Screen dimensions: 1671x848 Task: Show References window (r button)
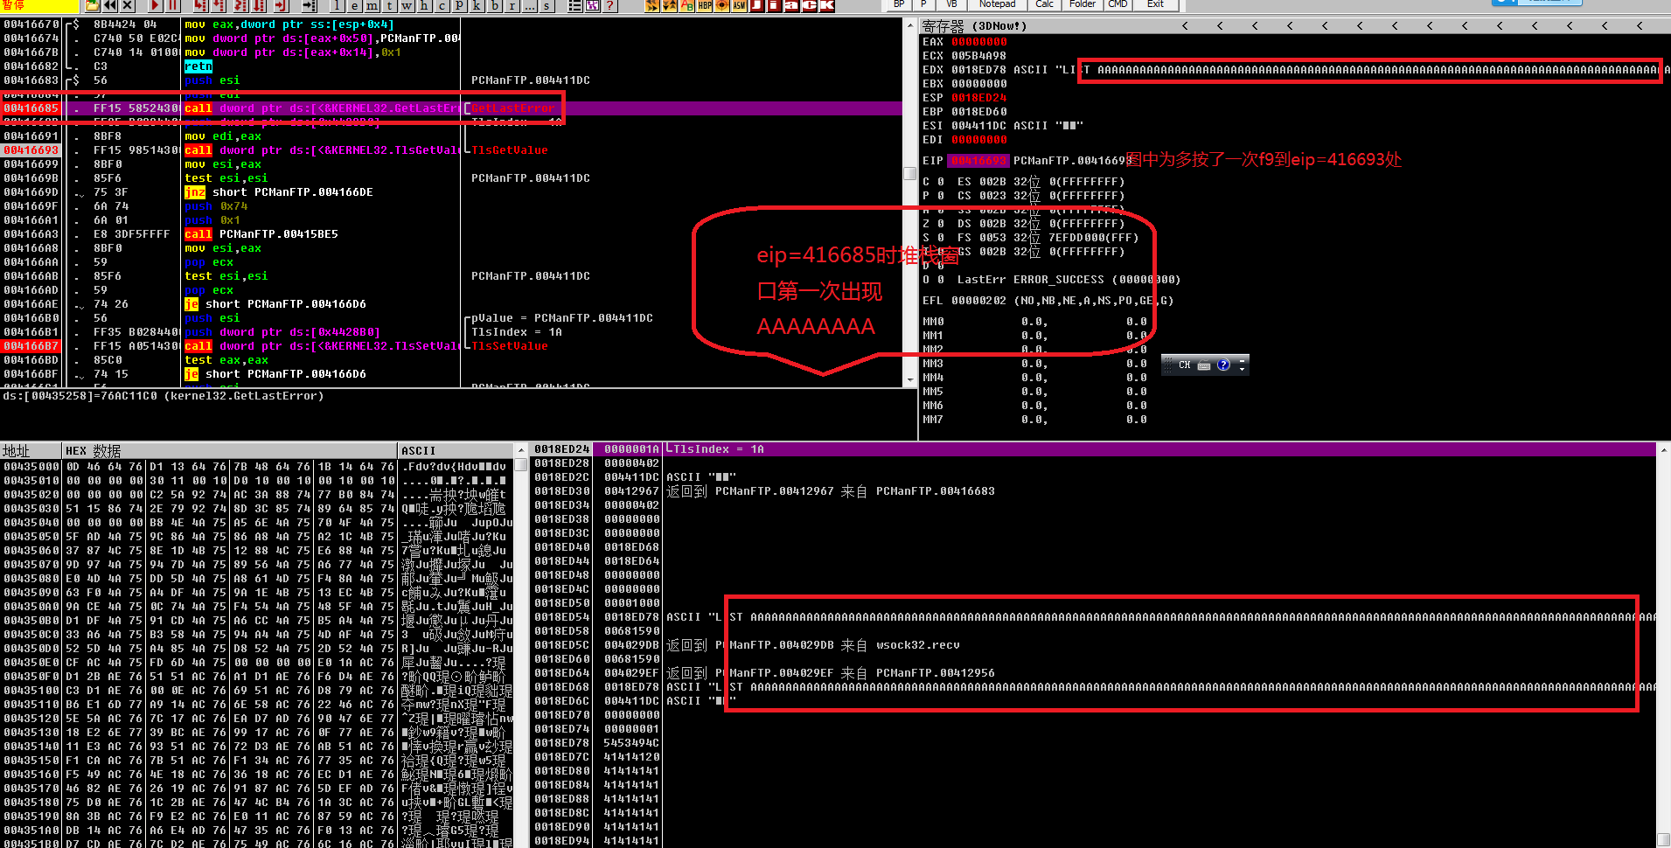[x=512, y=5]
